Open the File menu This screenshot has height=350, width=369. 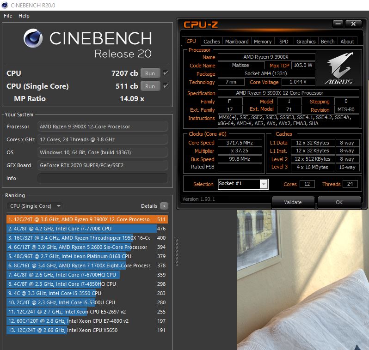click(x=8, y=16)
